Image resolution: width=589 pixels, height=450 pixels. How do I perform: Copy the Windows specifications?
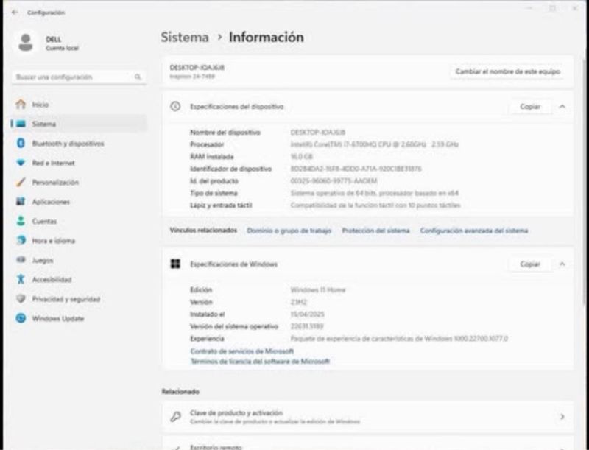coord(530,264)
